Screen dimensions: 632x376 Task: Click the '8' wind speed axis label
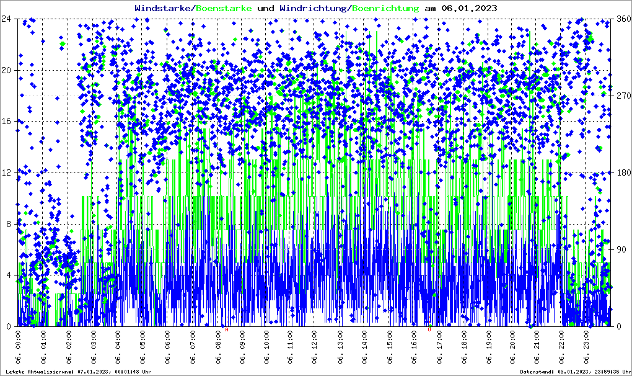click(x=8, y=224)
